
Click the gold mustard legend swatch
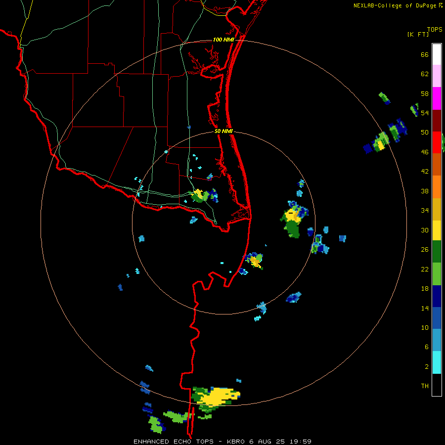pos(437,209)
